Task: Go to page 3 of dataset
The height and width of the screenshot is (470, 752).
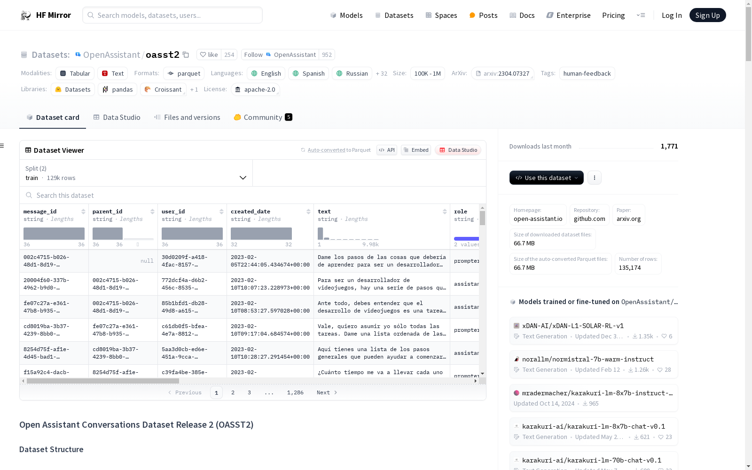Action: pyautogui.click(x=249, y=392)
